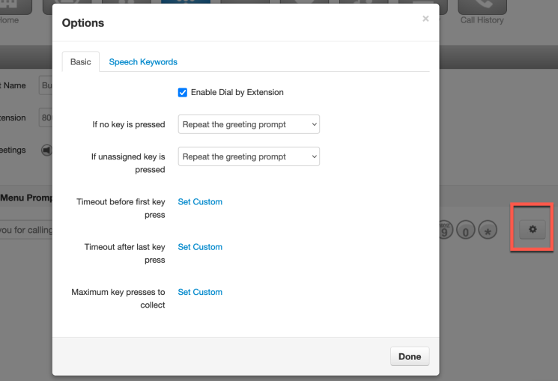Click the dimmed 0 keypad key

(x=465, y=230)
